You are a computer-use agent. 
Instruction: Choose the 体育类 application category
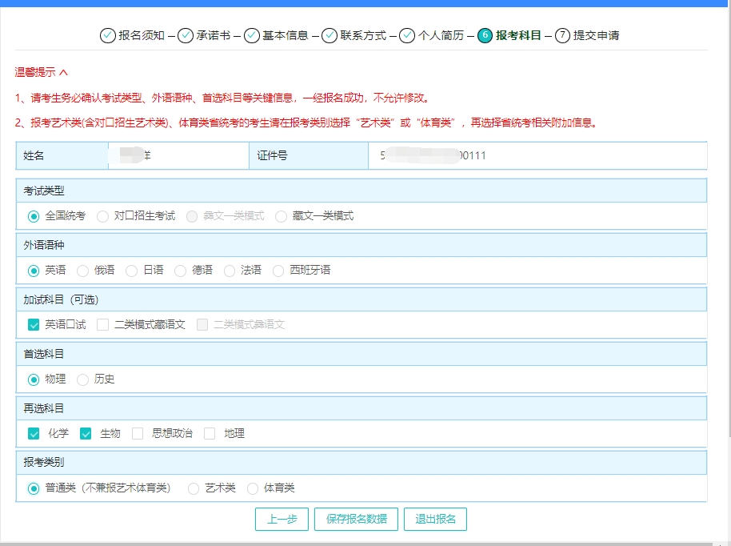coord(253,488)
